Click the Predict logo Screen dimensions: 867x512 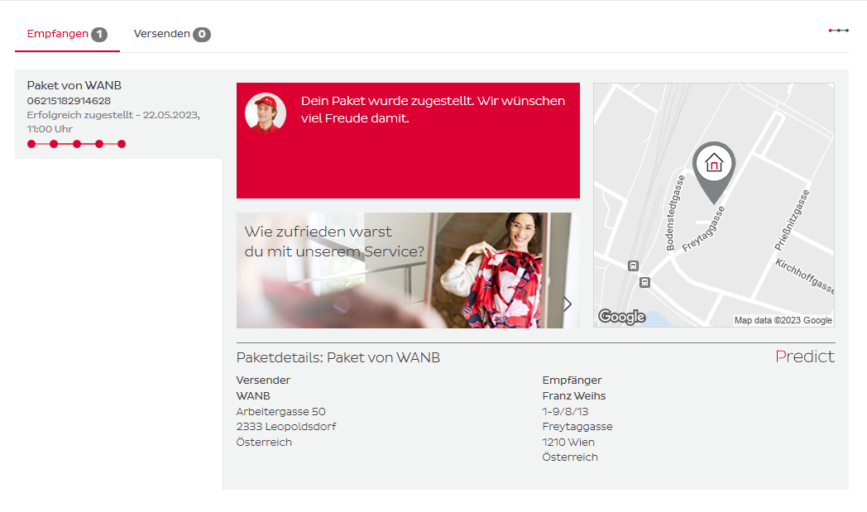click(804, 356)
